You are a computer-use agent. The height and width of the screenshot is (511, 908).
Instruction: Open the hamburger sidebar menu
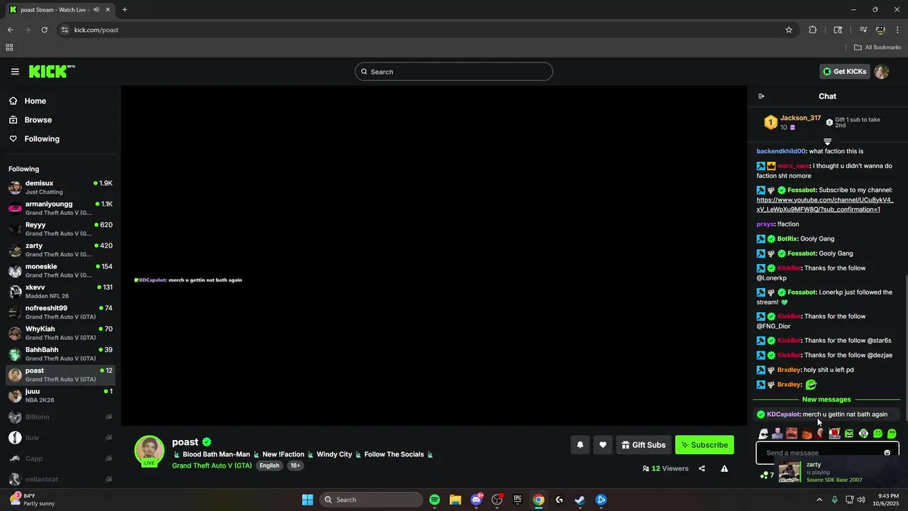(15, 72)
